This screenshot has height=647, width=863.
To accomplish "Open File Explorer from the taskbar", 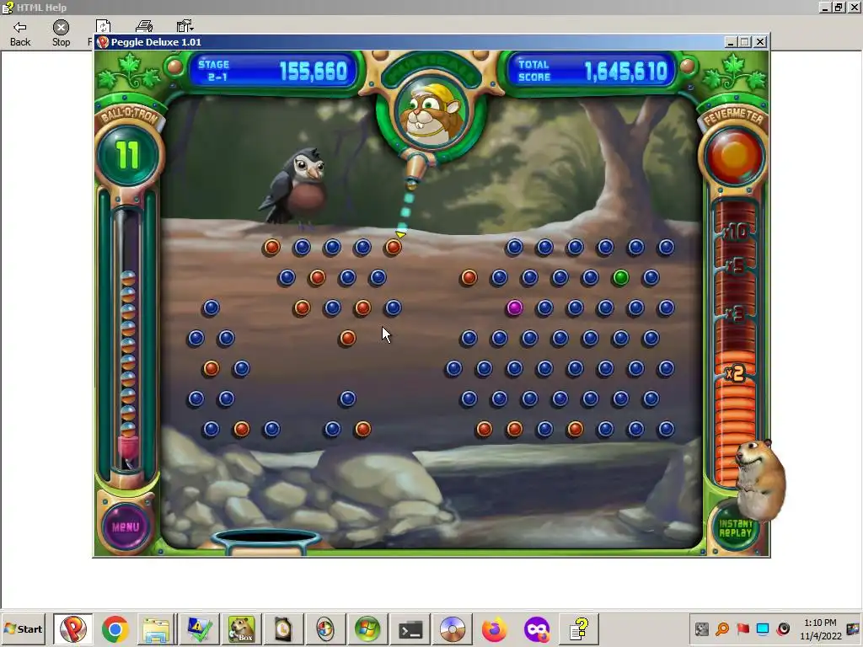I will click(x=156, y=630).
